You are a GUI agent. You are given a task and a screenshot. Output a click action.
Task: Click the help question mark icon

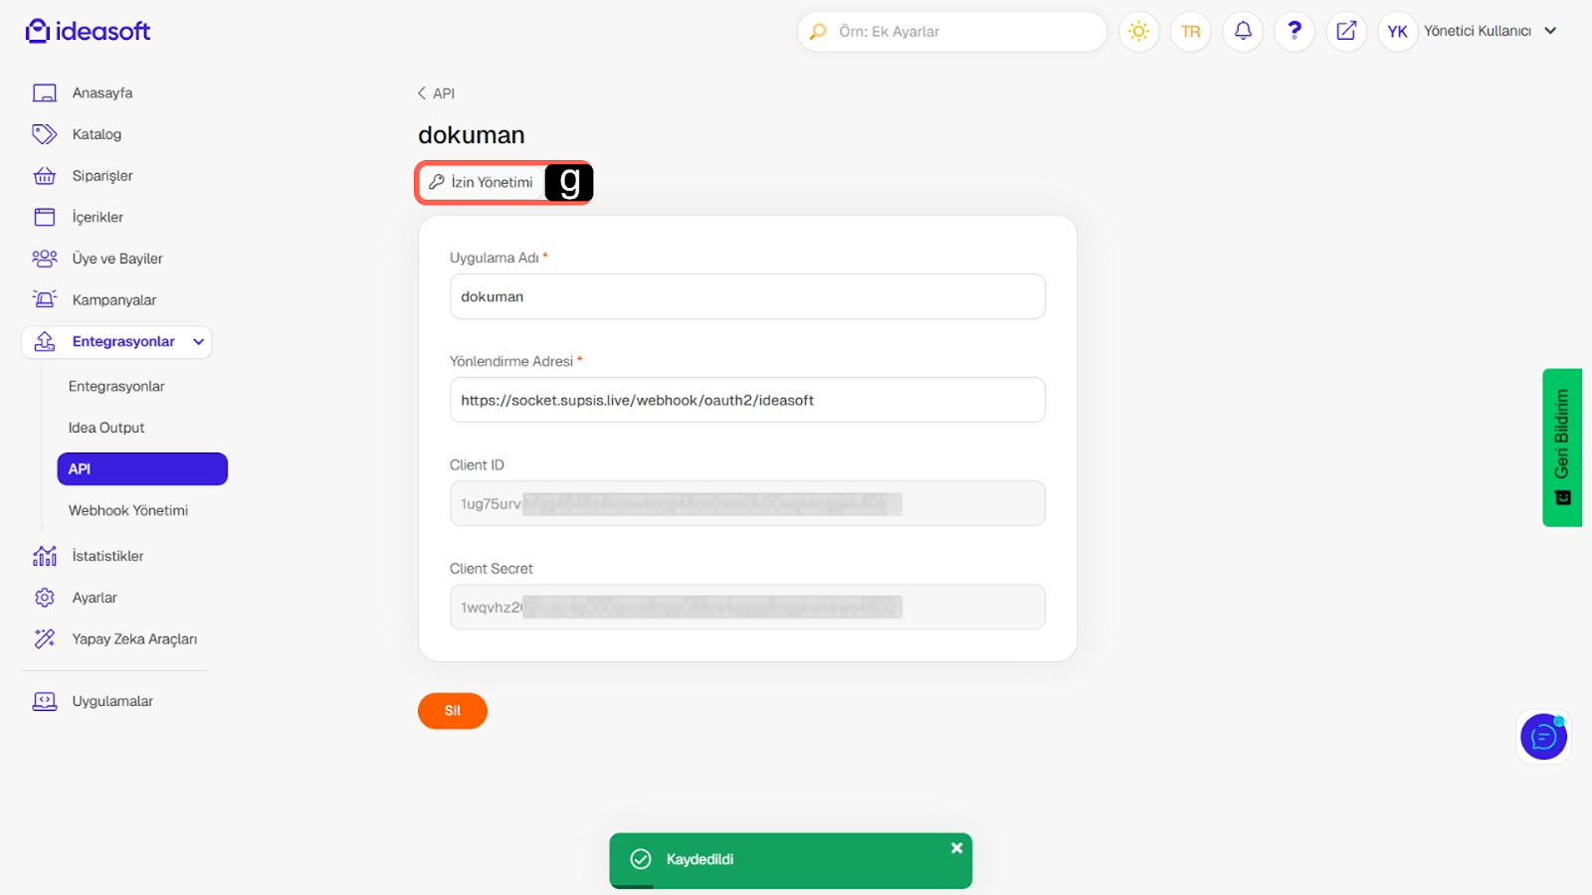[1294, 32]
